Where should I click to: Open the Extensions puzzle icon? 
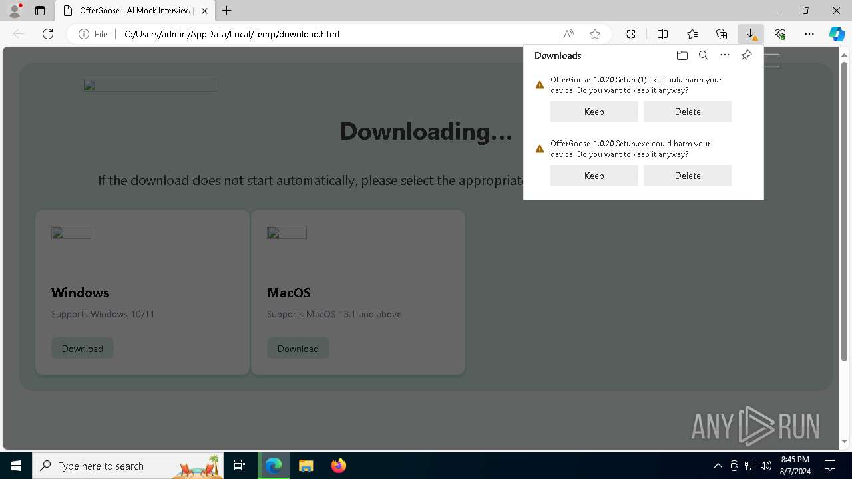coord(630,34)
